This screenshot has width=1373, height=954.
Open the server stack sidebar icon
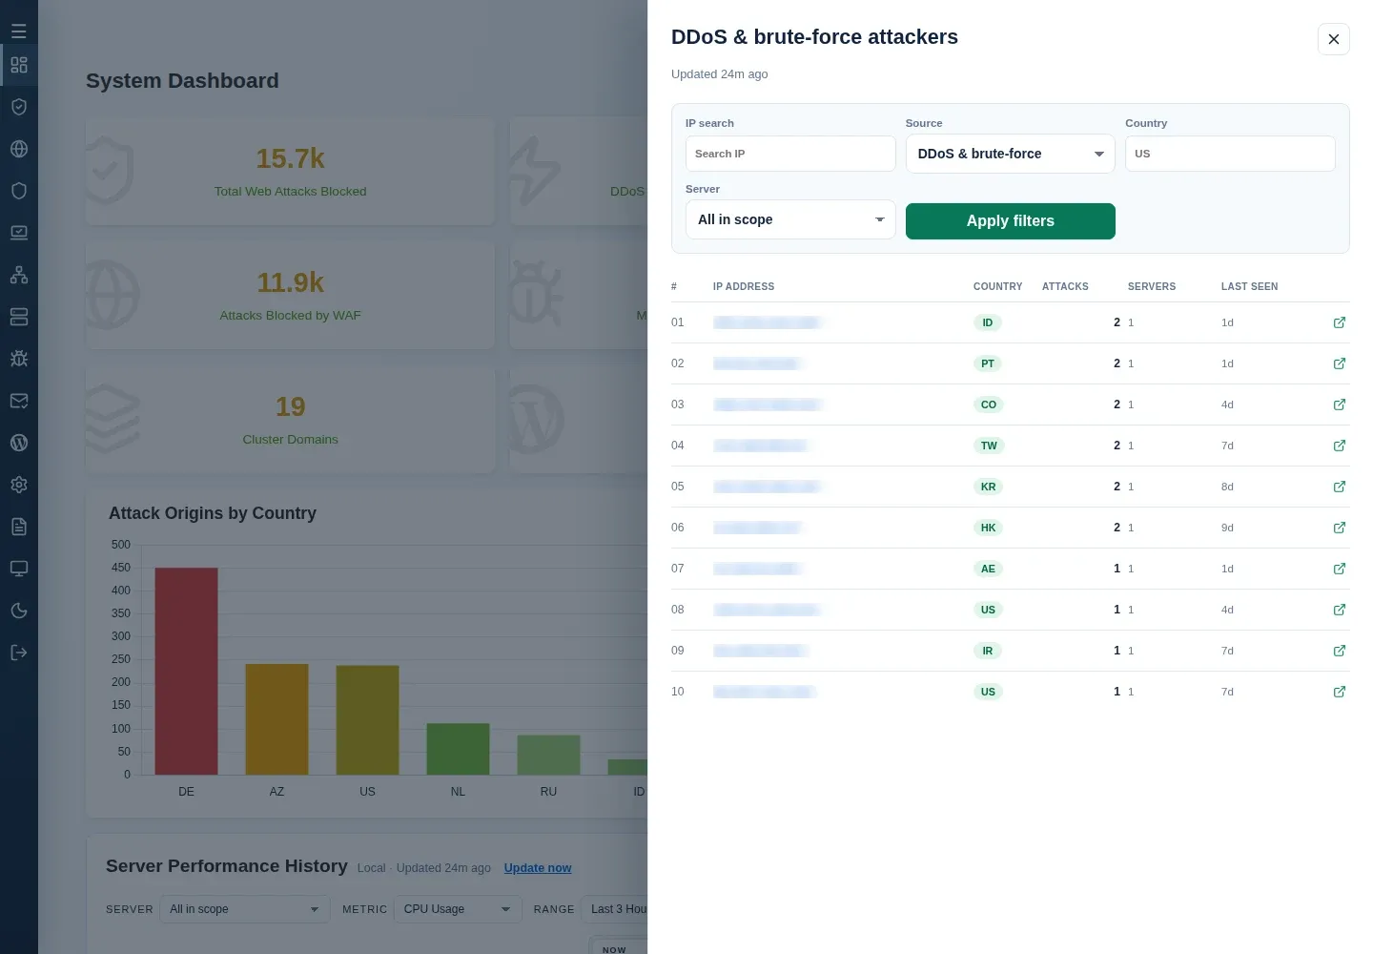point(18,317)
